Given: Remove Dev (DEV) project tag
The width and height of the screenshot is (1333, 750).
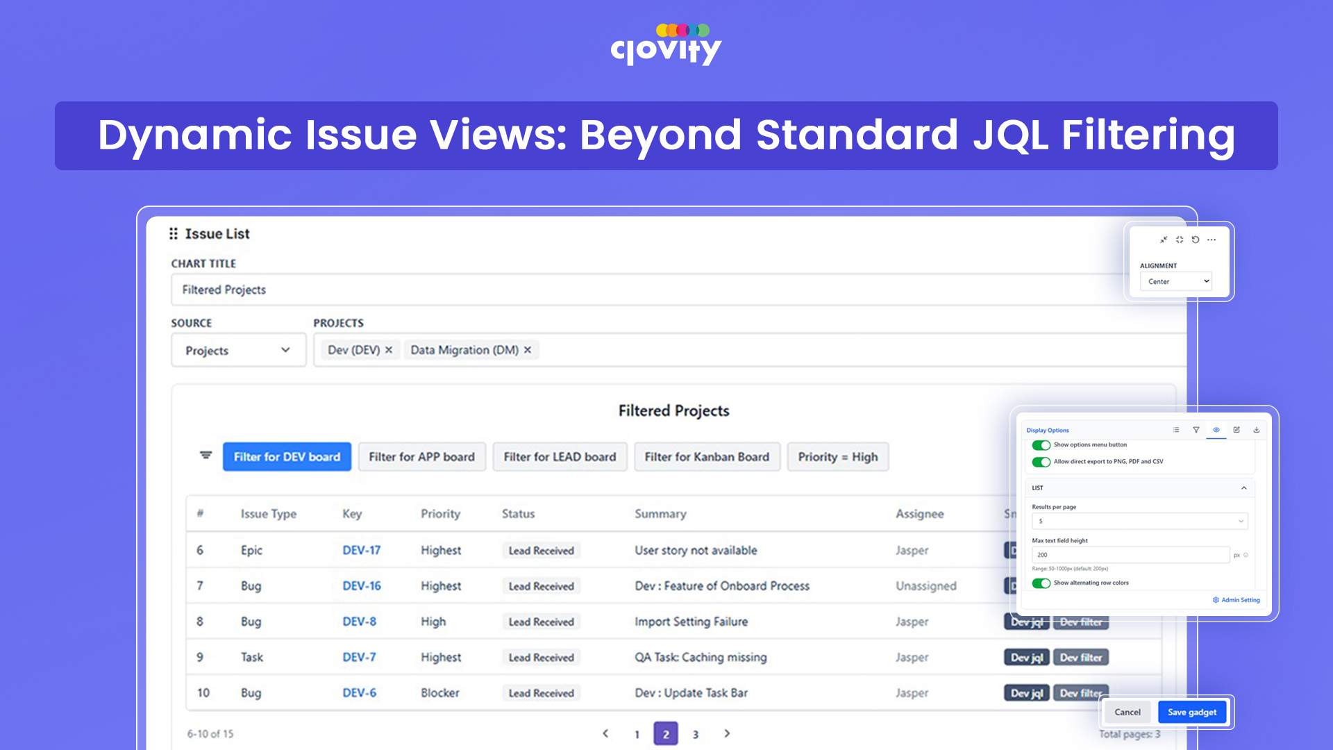Looking at the screenshot, I should [389, 350].
